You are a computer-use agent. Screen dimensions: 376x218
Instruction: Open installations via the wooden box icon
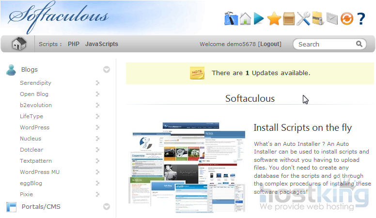[289, 18]
